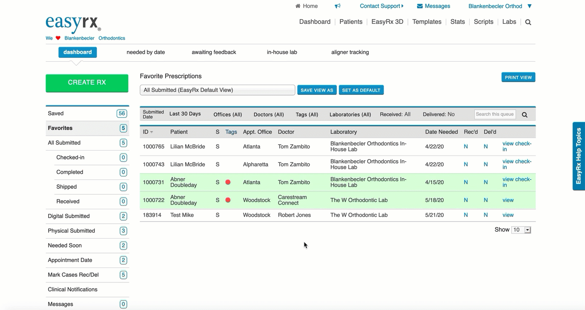The width and height of the screenshot is (585, 310).
Task: Select Clinical Notifications in the sidebar
Action: [x=87, y=290]
